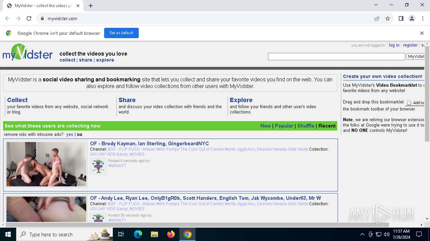Open Task View from taskbar

point(121,234)
